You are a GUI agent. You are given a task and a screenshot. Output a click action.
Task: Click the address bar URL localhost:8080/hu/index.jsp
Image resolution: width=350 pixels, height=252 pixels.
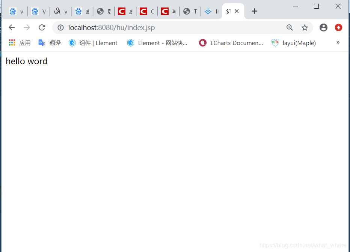point(112,28)
